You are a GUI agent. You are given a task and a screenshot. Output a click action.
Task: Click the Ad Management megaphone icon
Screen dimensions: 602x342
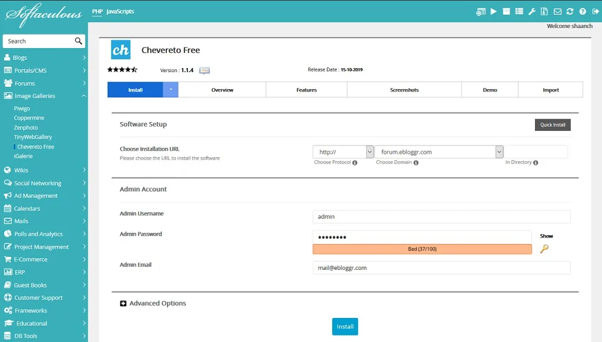pos(8,196)
